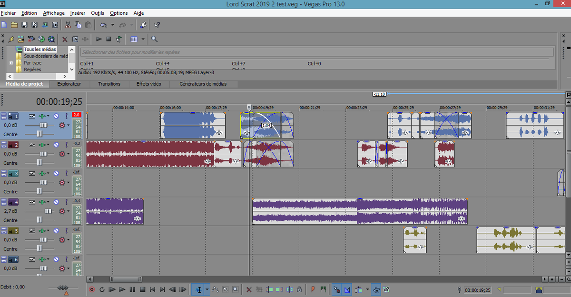This screenshot has height=297, width=571.
Task: Insert a marker with the orange flag icon
Action: (313, 289)
